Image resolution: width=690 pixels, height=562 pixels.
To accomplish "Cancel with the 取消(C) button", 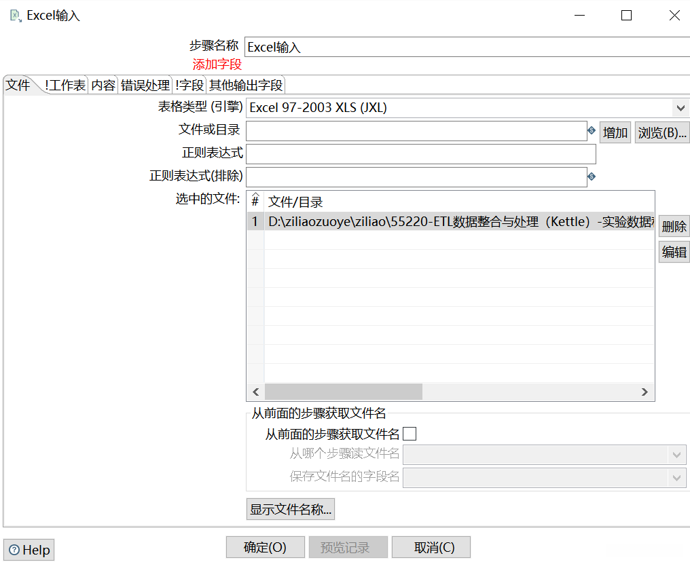I will click(x=431, y=547).
